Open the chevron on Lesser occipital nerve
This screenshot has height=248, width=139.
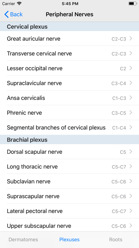130,68
